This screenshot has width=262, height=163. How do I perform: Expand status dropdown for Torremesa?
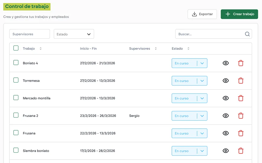tap(202, 81)
